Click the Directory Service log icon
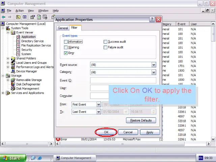This screenshot has height=162, width=216. click(18, 41)
